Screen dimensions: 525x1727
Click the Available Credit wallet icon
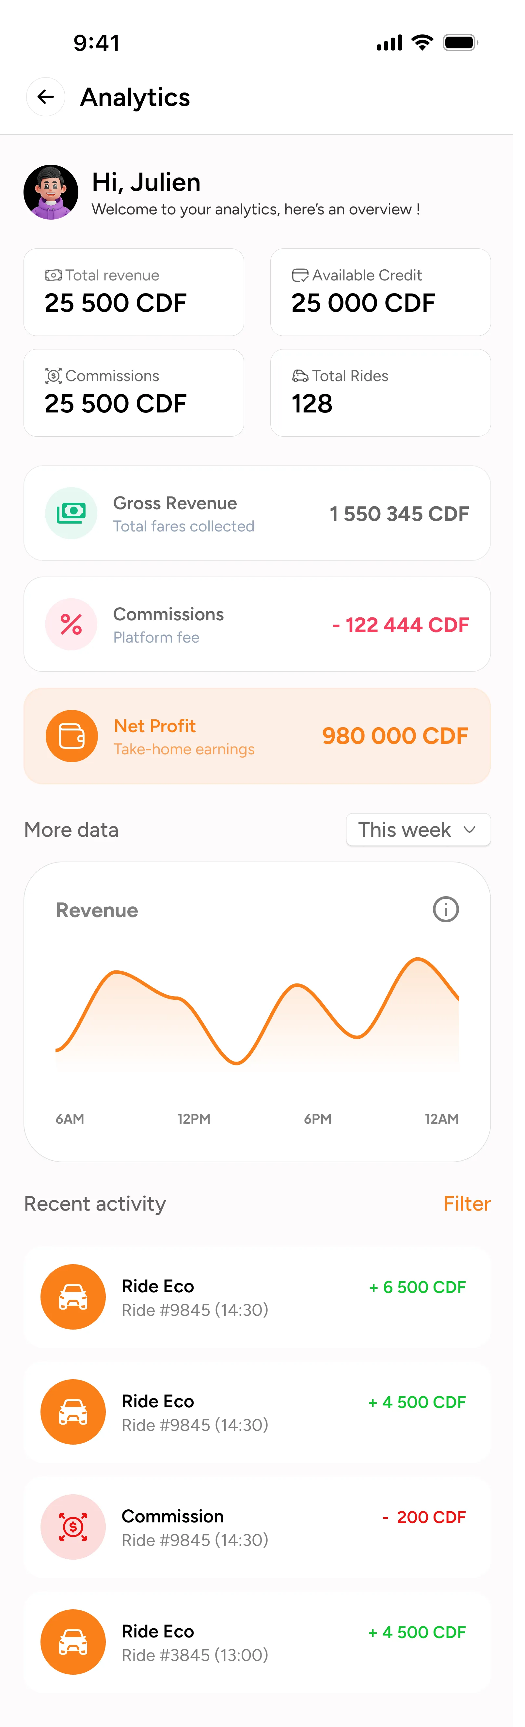click(300, 275)
